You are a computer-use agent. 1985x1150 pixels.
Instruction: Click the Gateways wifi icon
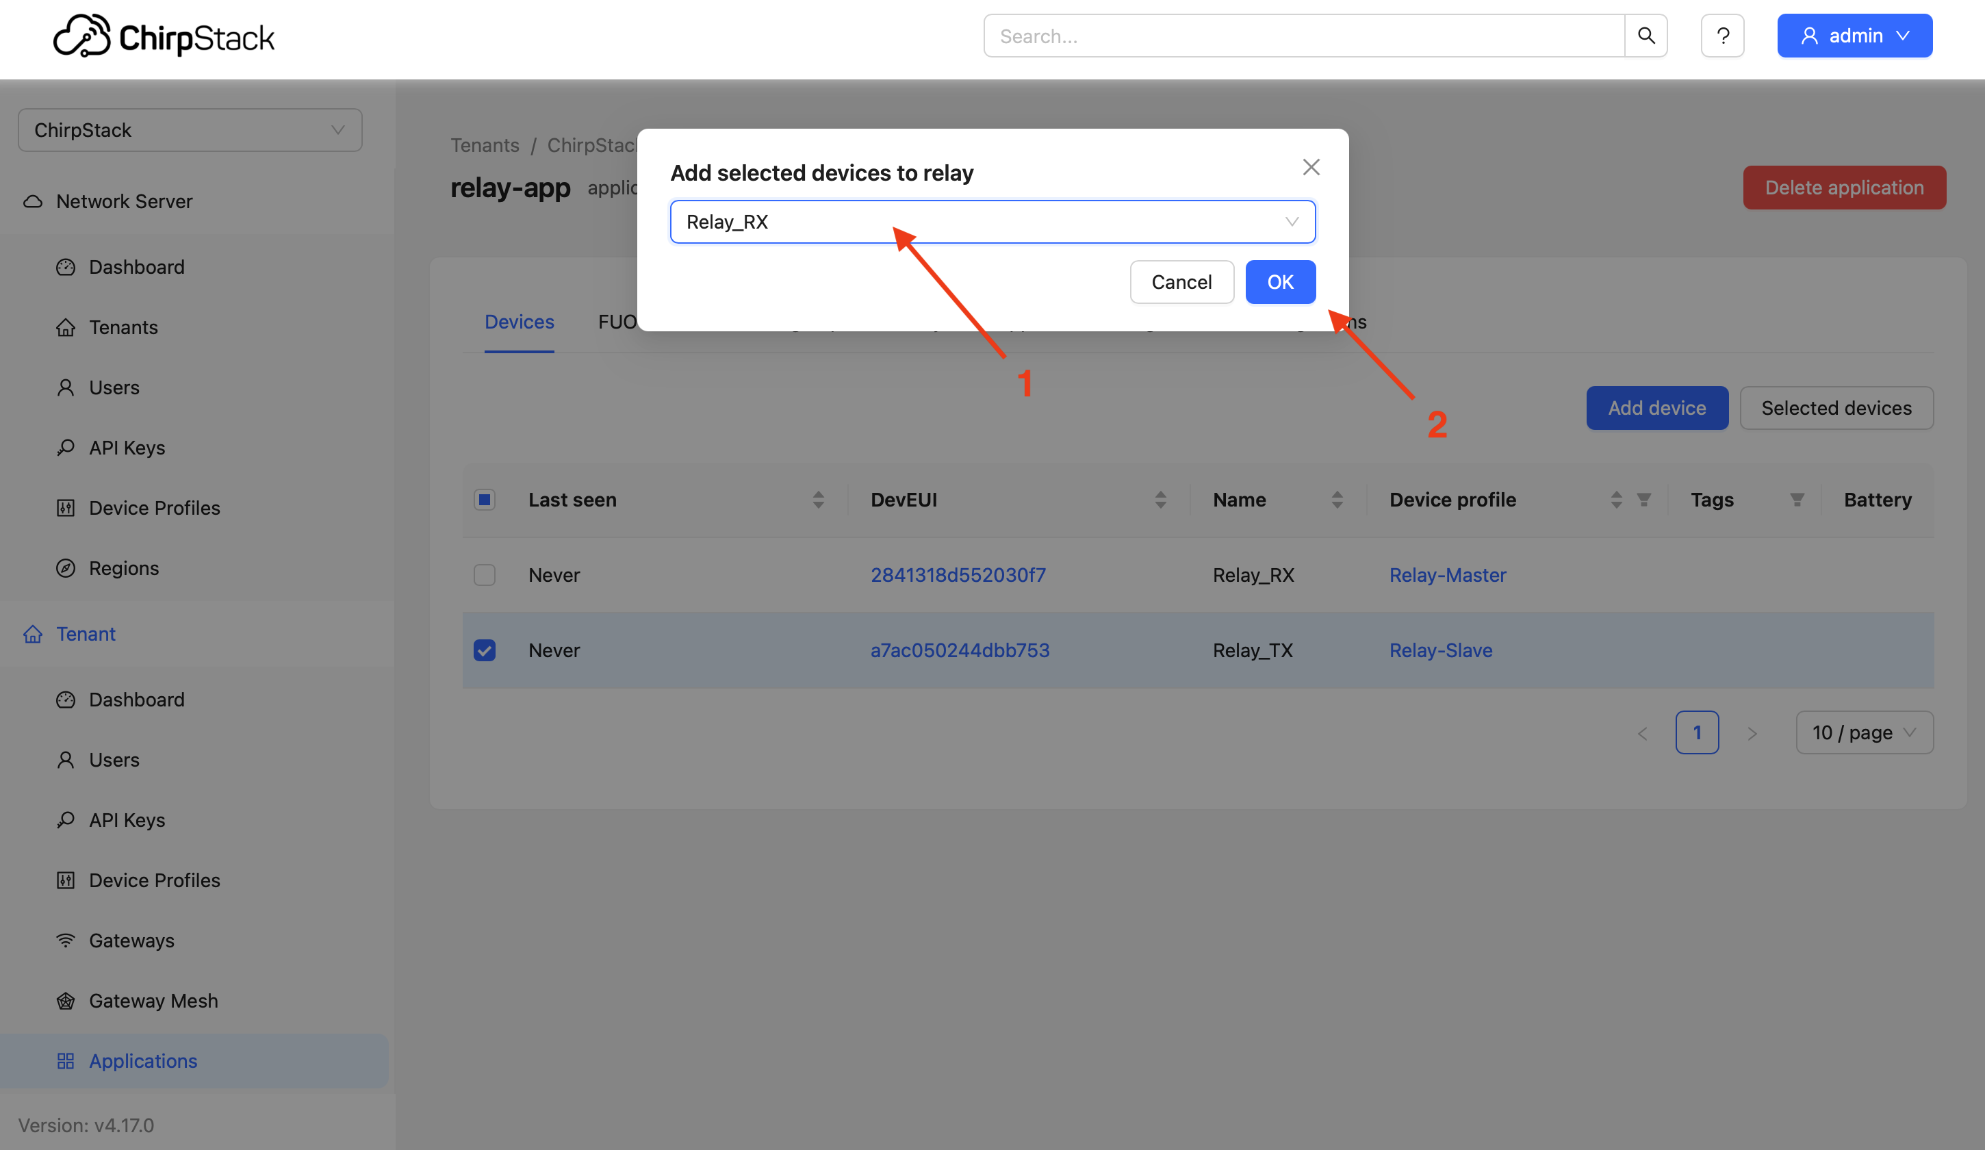66,941
